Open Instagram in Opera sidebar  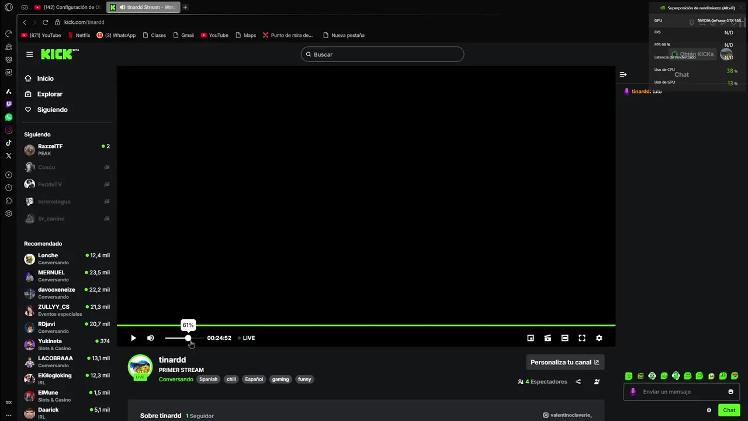pyautogui.click(x=8, y=130)
